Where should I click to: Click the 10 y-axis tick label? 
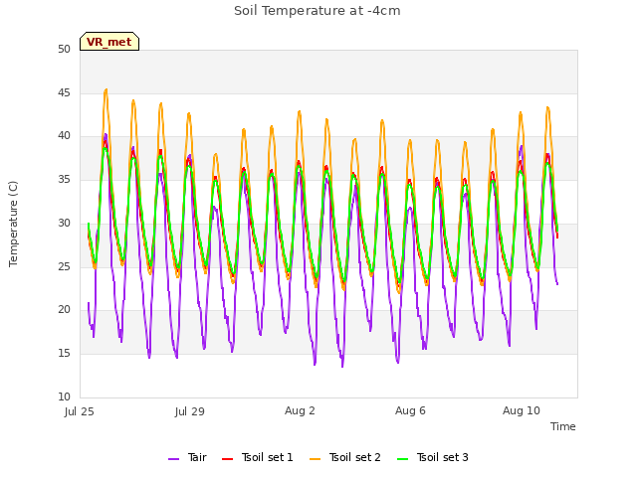click(64, 397)
